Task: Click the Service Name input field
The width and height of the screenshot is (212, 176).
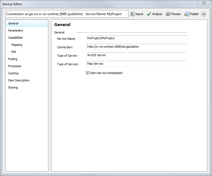Action: [x=136, y=38]
